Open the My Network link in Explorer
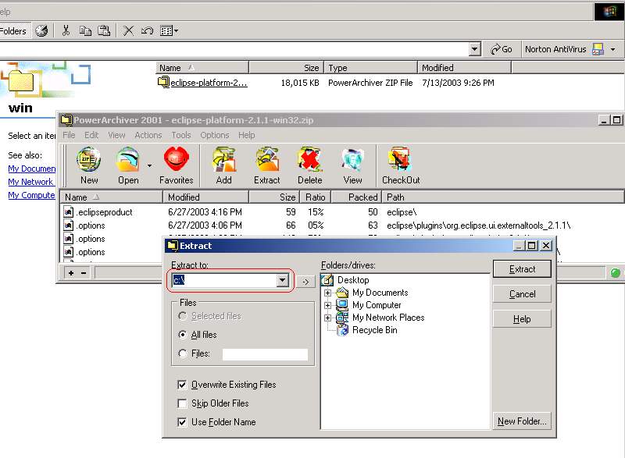Screen dimensions: 625x458 point(30,182)
